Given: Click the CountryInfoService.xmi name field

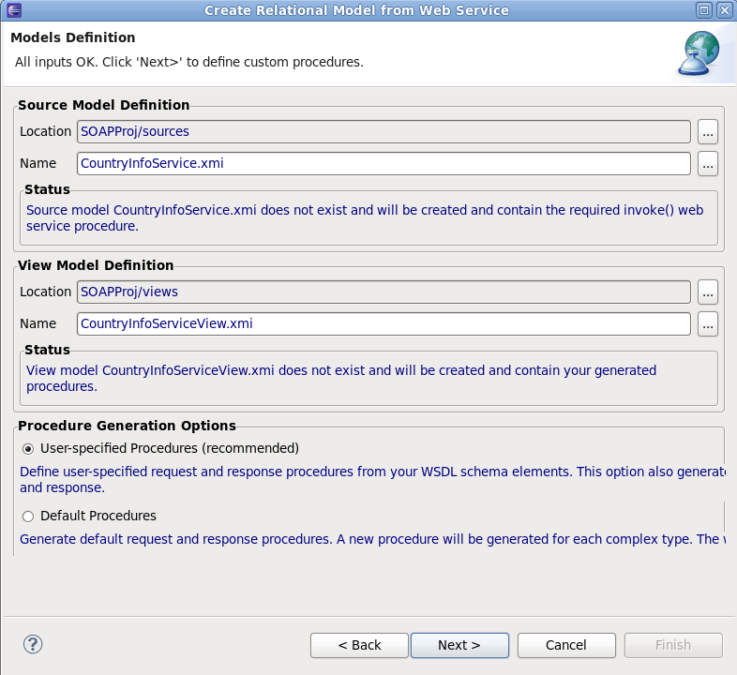Looking at the screenshot, I should (x=384, y=163).
